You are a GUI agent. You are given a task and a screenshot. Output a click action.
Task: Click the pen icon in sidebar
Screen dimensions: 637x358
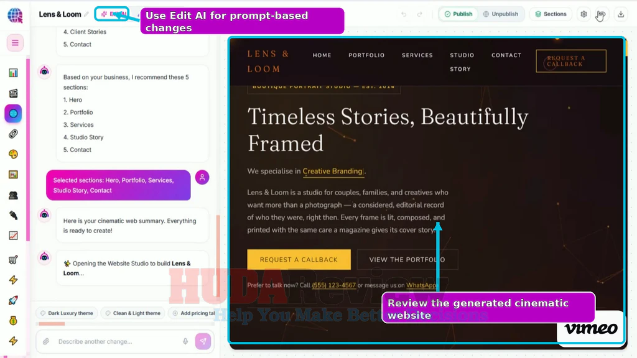14,215
